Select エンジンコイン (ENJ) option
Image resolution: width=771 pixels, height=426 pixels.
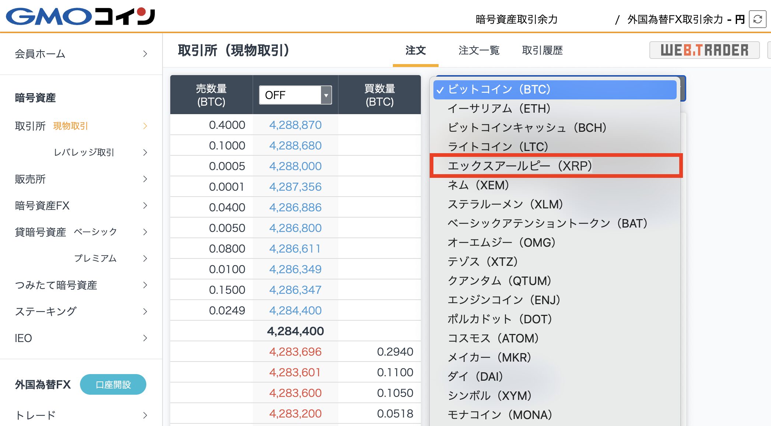(x=555, y=300)
